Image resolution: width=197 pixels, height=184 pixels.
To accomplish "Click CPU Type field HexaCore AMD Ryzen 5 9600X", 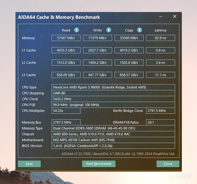I will click(x=113, y=87).
